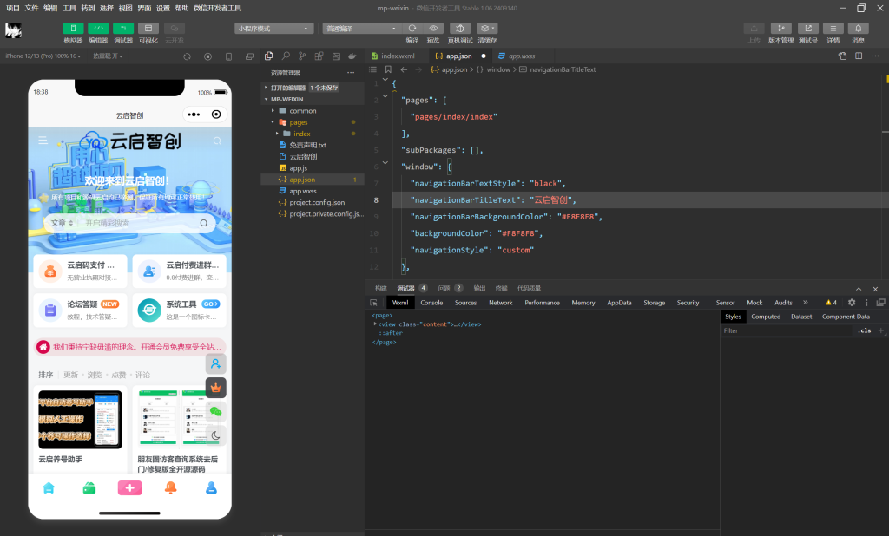Show more devtools tabs chevron

click(x=805, y=303)
